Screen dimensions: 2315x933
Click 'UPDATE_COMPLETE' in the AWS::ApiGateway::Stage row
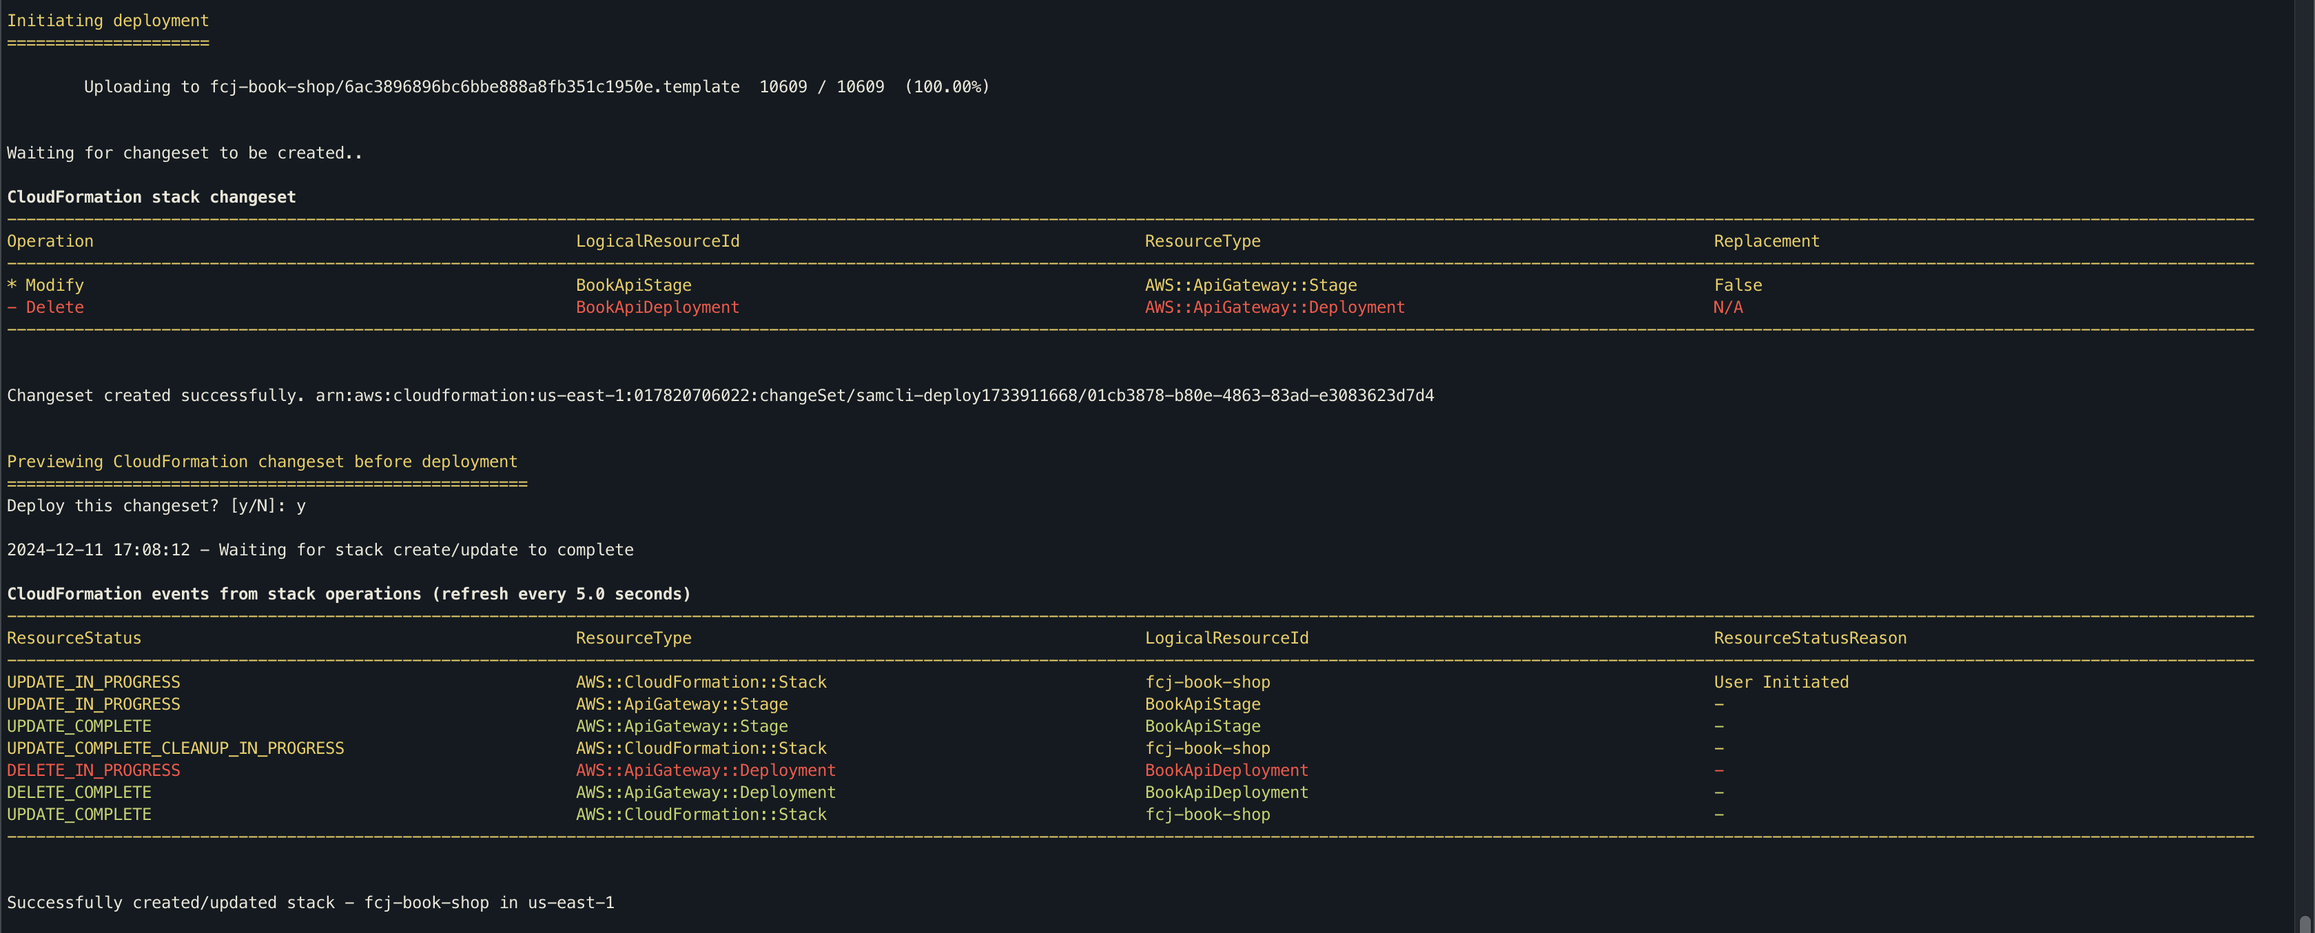(x=79, y=726)
